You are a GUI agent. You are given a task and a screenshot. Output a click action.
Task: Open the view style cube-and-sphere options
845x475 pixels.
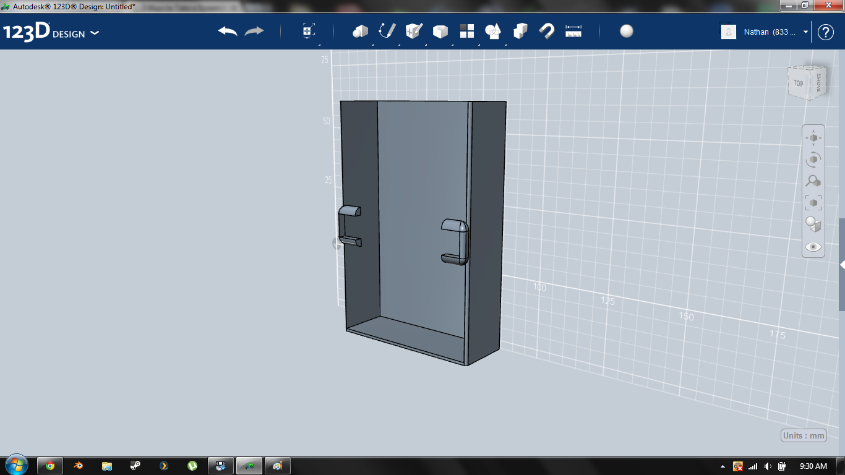click(813, 224)
